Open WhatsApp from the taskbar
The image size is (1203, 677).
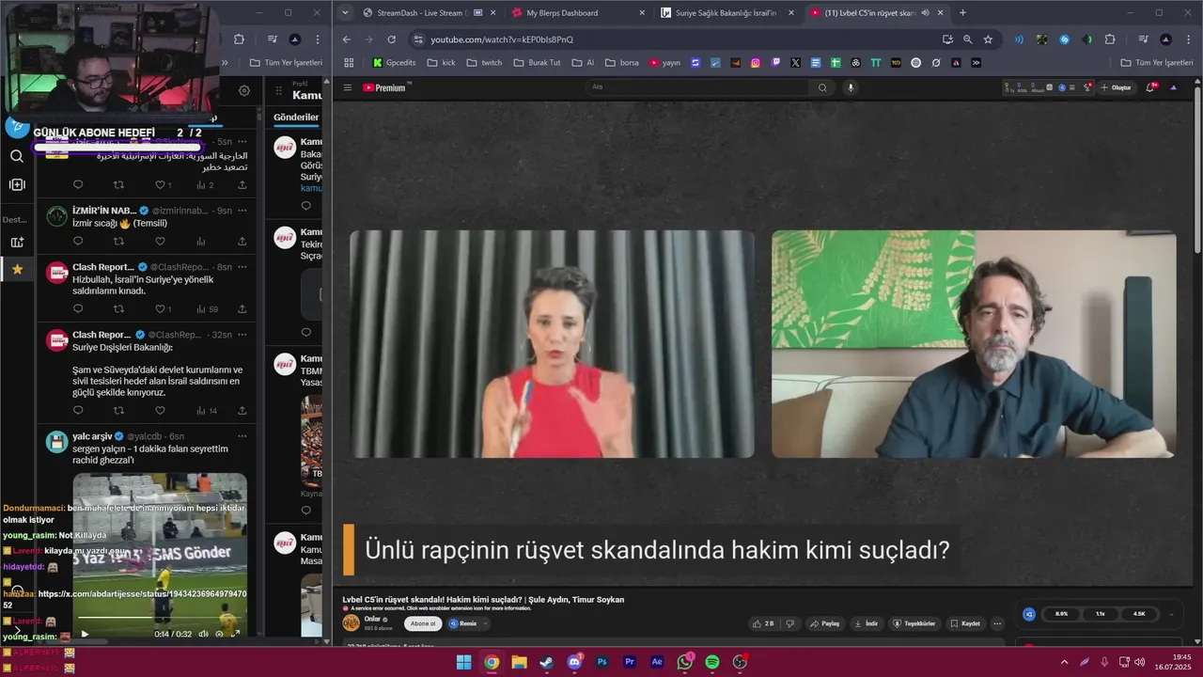click(685, 662)
